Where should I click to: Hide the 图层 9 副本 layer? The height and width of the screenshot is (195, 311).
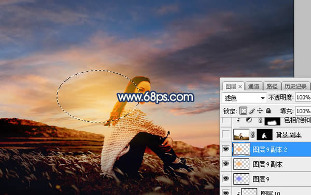coord(226,164)
